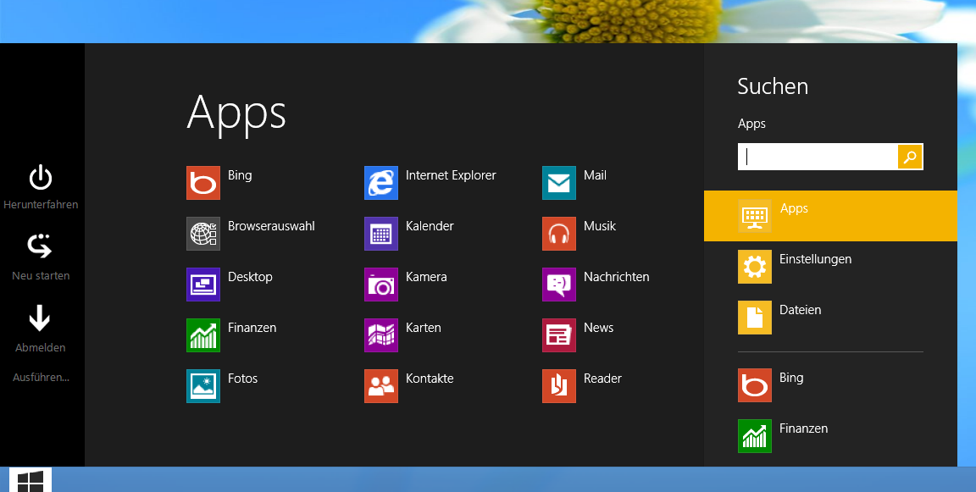
Task: Click the Ausführen... link
Action: (41, 377)
